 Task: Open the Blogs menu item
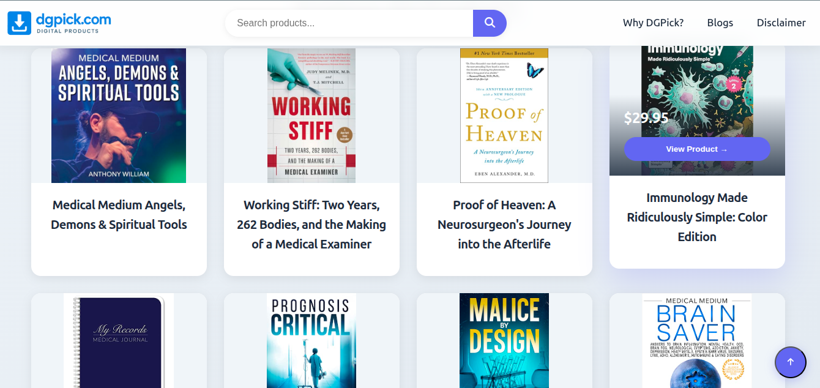tap(720, 23)
